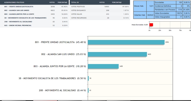Click the Agrupaciones Politicas column header
The width and height of the screenshot is (191, 101).
click(14, 2)
